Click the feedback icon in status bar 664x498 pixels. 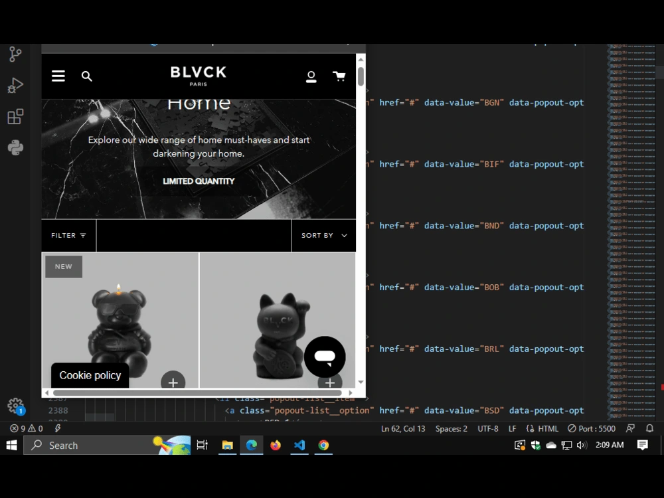point(630,428)
